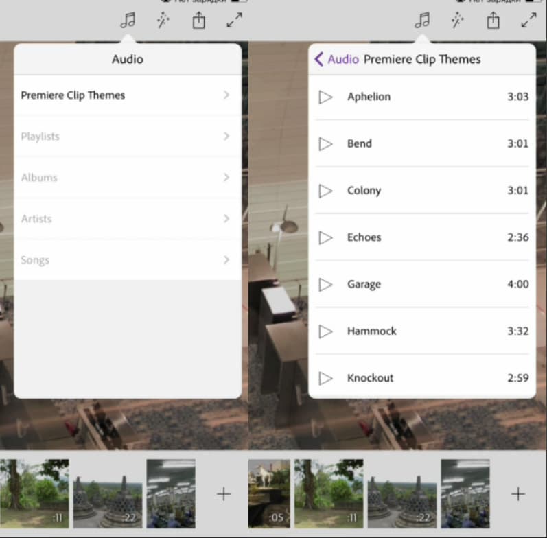Tap the 3:03 duration of Aphelion
This screenshot has width=547, height=538.
tap(517, 97)
